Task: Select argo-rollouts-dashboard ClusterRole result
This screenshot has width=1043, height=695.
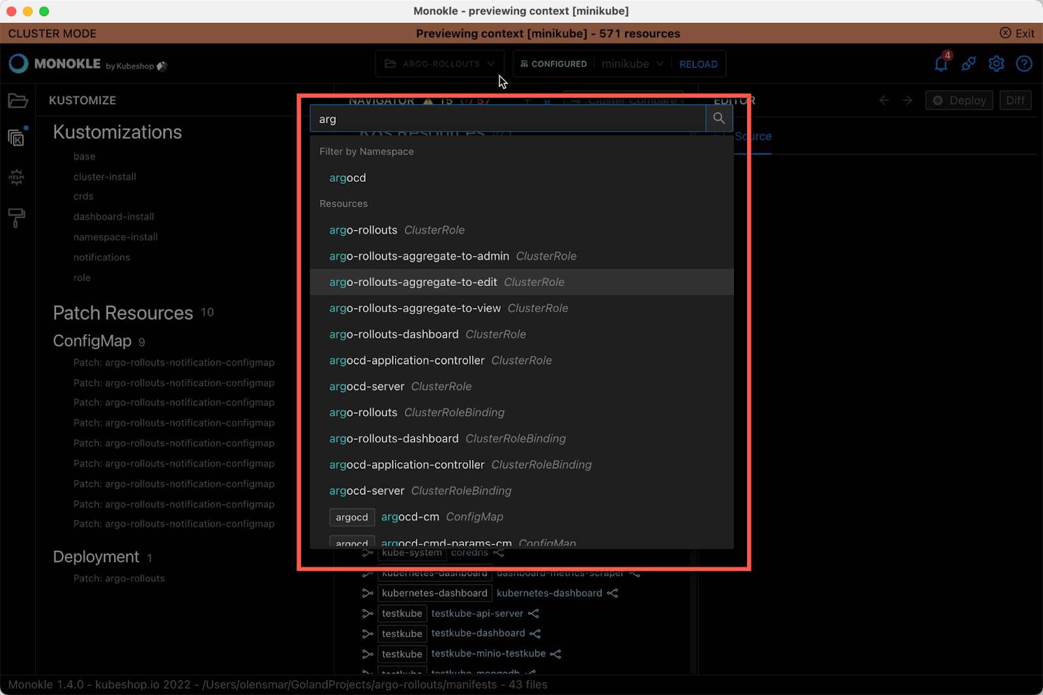Action: coord(521,334)
